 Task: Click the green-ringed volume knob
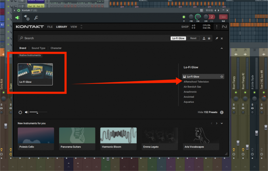click(198, 17)
